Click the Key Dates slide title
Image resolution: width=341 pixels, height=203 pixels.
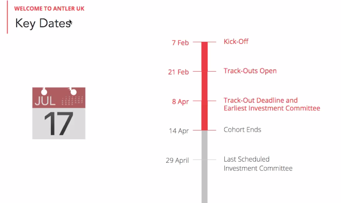tap(43, 23)
